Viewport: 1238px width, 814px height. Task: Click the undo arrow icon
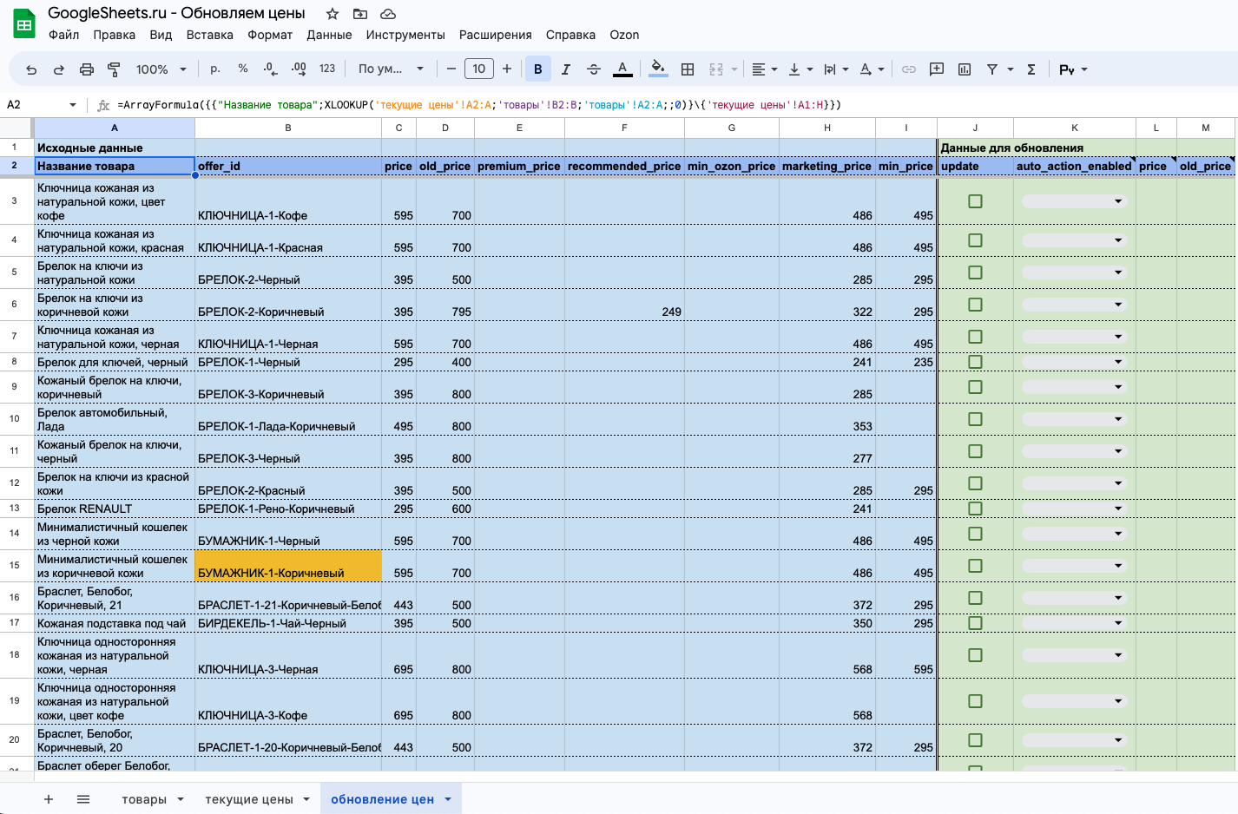[31, 69]
